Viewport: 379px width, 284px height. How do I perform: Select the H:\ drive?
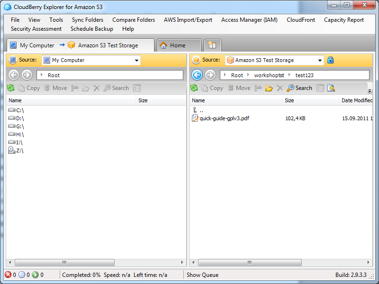pyautogui.click(x=16, y=134)
